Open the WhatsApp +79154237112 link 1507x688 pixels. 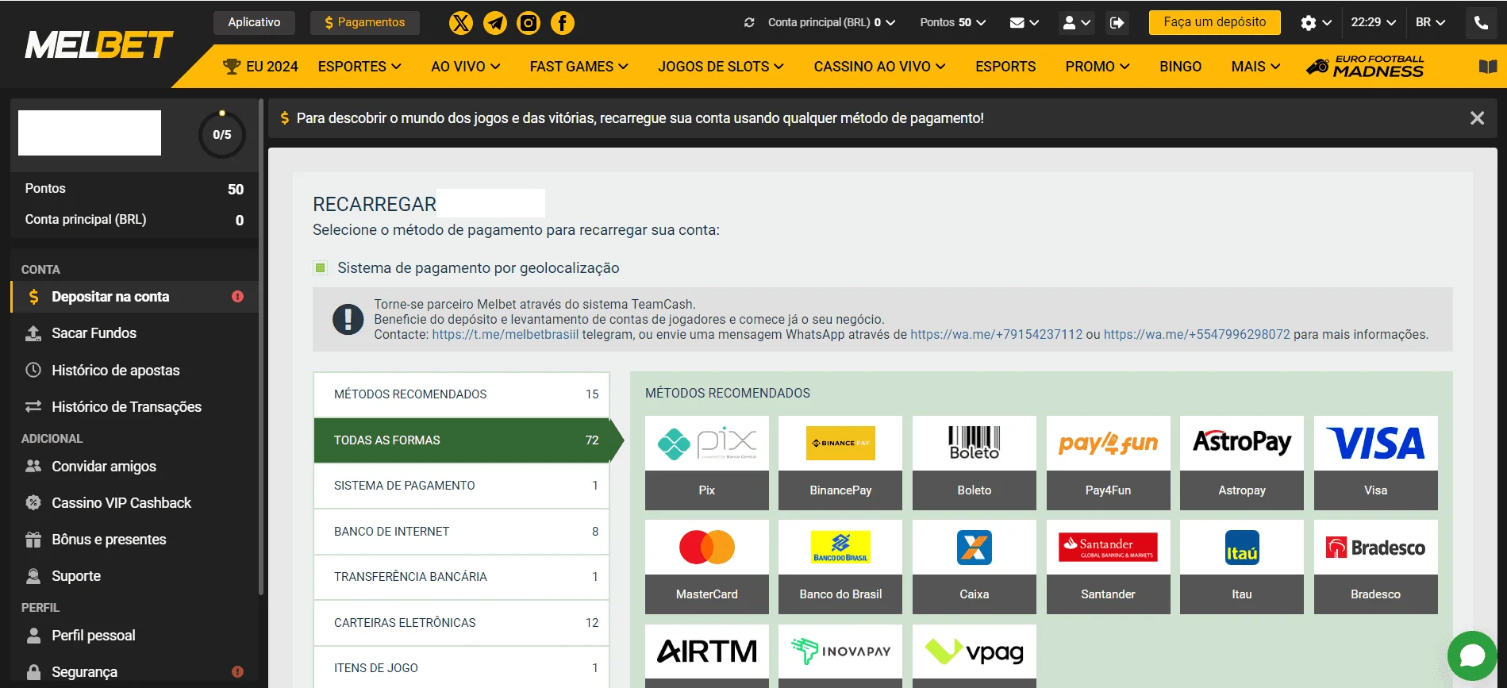(996, 335)
